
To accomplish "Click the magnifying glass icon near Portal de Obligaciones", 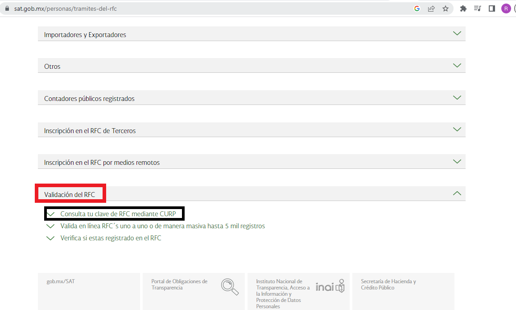I will [x=230, y=287].
